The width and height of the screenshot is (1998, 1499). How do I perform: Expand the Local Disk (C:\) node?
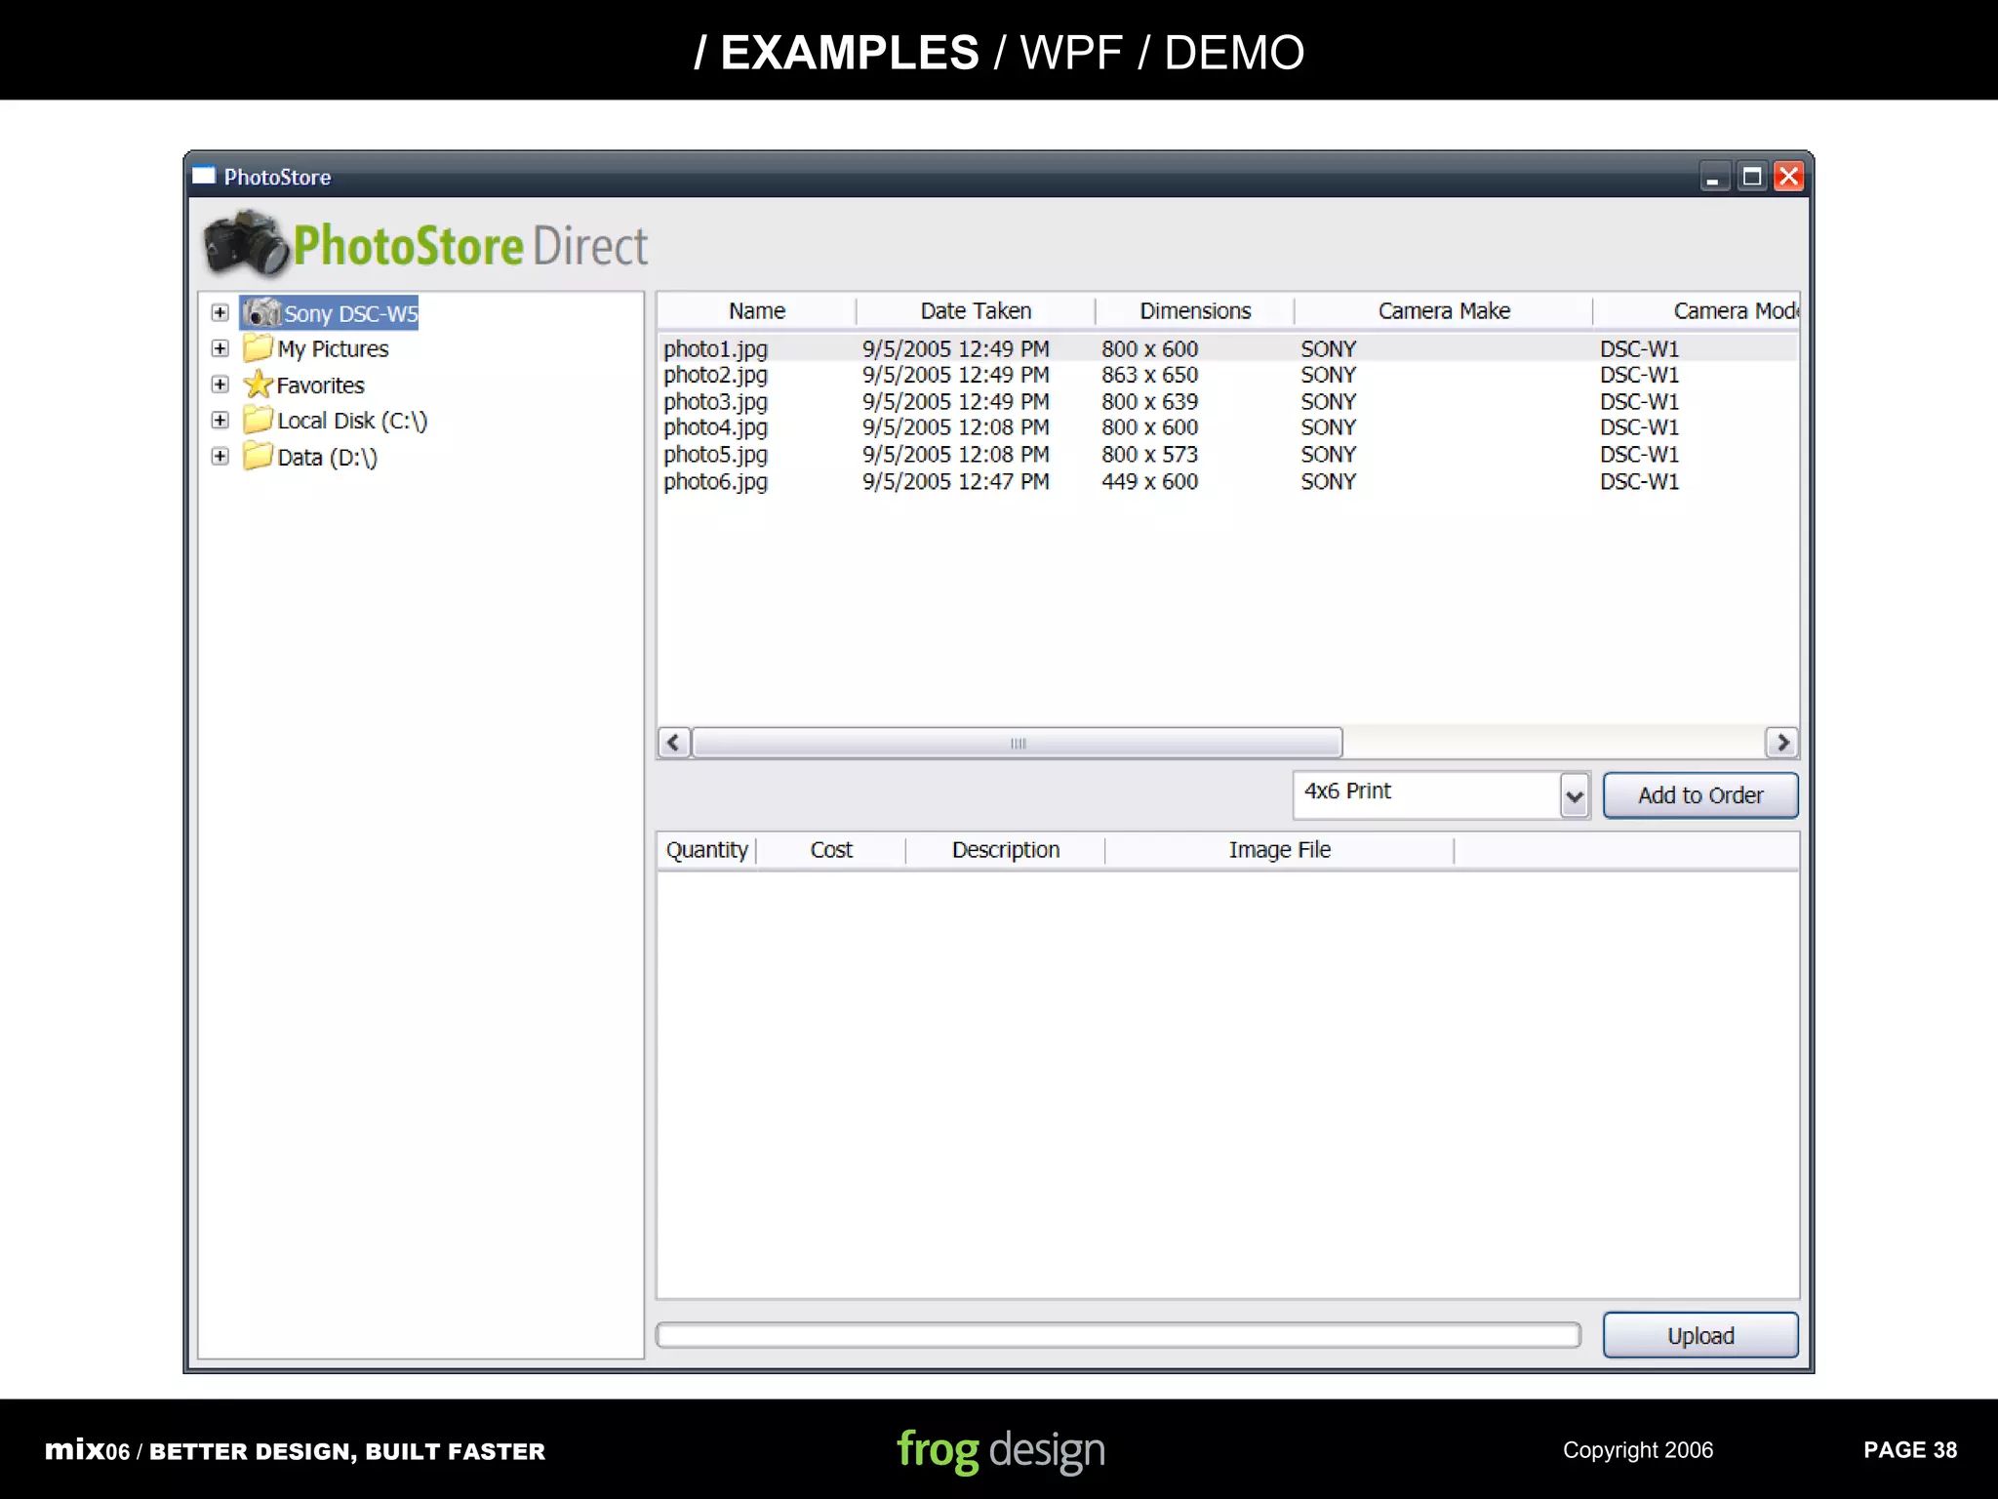[220, 420]
